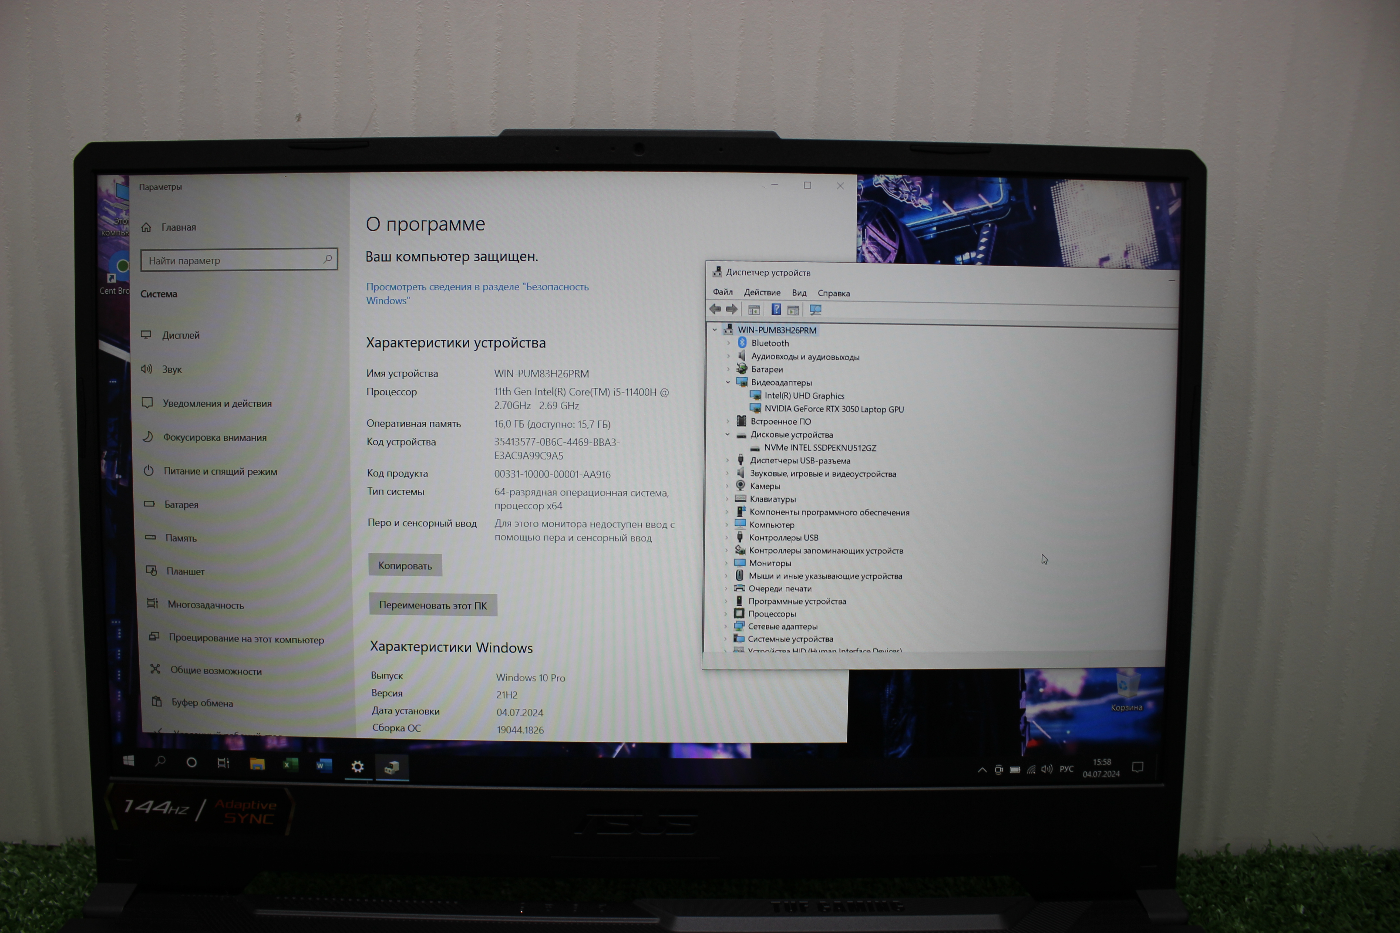1400x933 pixels.
Task: Open the Планшет settings page
Action: (176, 571)
